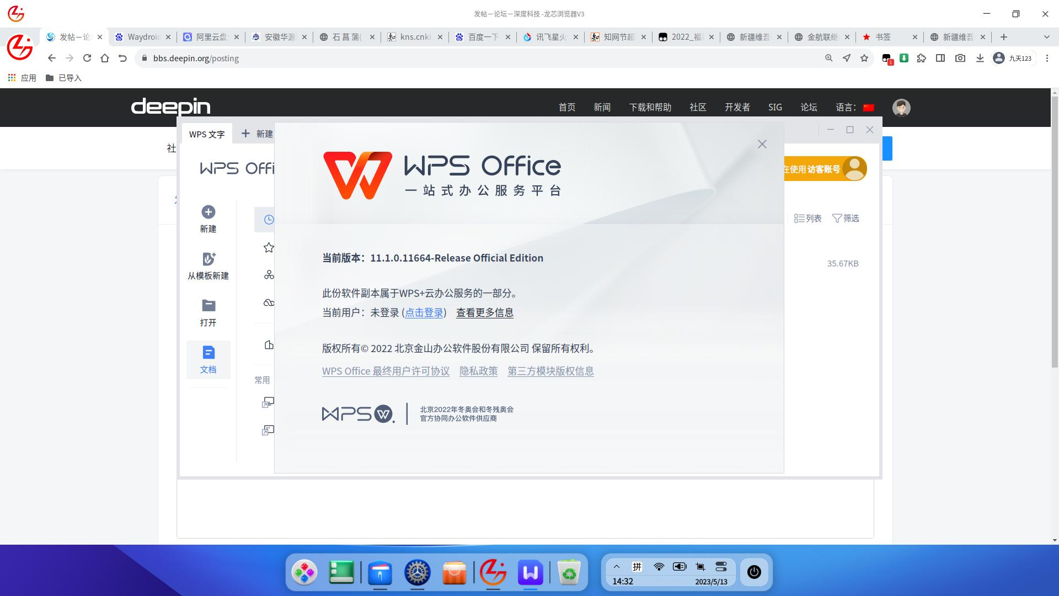
Task: Open the cloud documents icon in WPS
Action: pyautogui.click(x=269, y=302)
